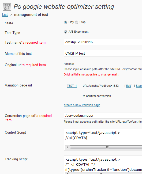
Task: Click Edit link for TEST_1 variation
Action: (128, 86)
